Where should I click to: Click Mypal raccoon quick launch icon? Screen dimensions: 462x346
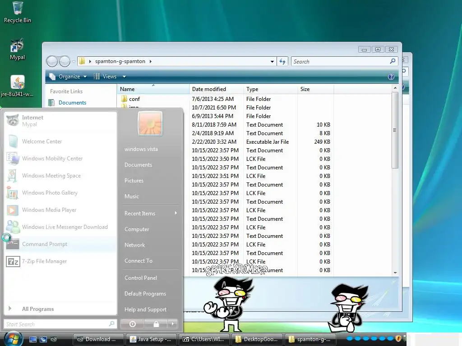54,339
